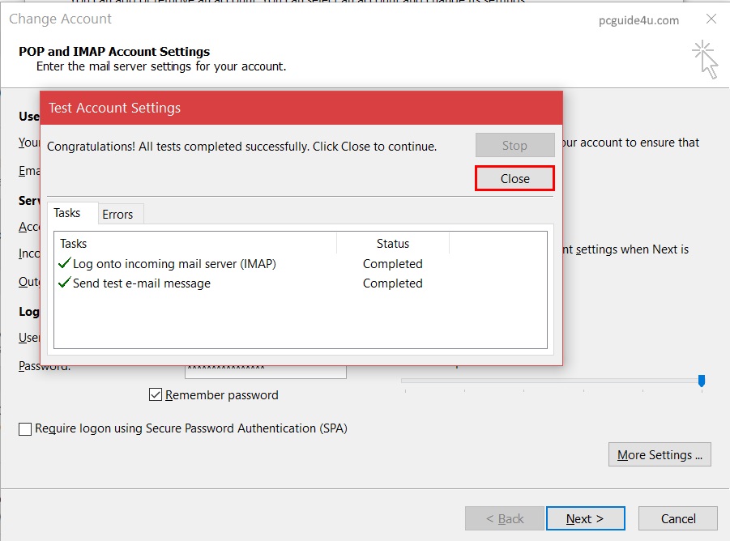The image size is (730, 541).
Task: Click the Status column header
Action: (393, 244)
